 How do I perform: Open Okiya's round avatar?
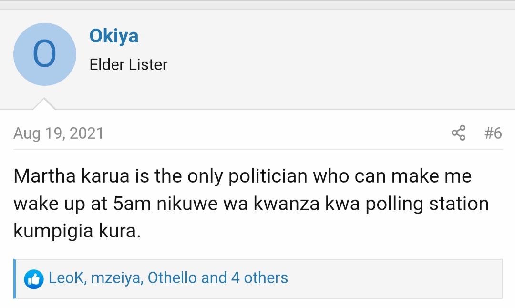coord(45,54)
